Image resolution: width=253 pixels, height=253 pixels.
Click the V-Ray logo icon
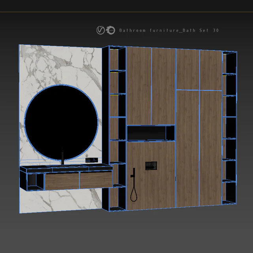pos(100,30)
